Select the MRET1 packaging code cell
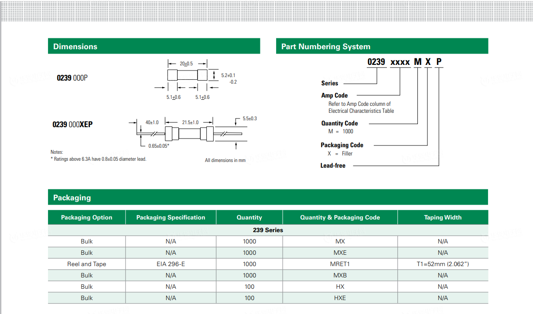533x314 pixels. coord(340,264)
